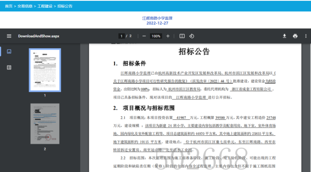Toggle the PDF sidebar menu icon
311x172 pixels.
(x=9, y=36)
